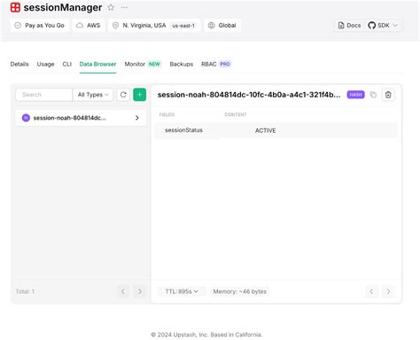Click the FIELDS column header
Screen dimensions: 420x340
tap(167, 114)
